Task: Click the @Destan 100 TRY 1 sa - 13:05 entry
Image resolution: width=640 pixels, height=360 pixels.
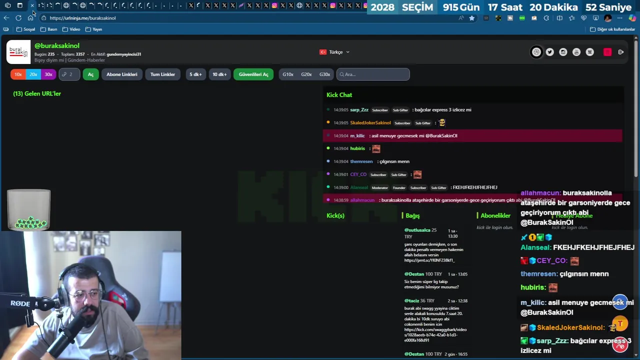Action: (436, 280)
